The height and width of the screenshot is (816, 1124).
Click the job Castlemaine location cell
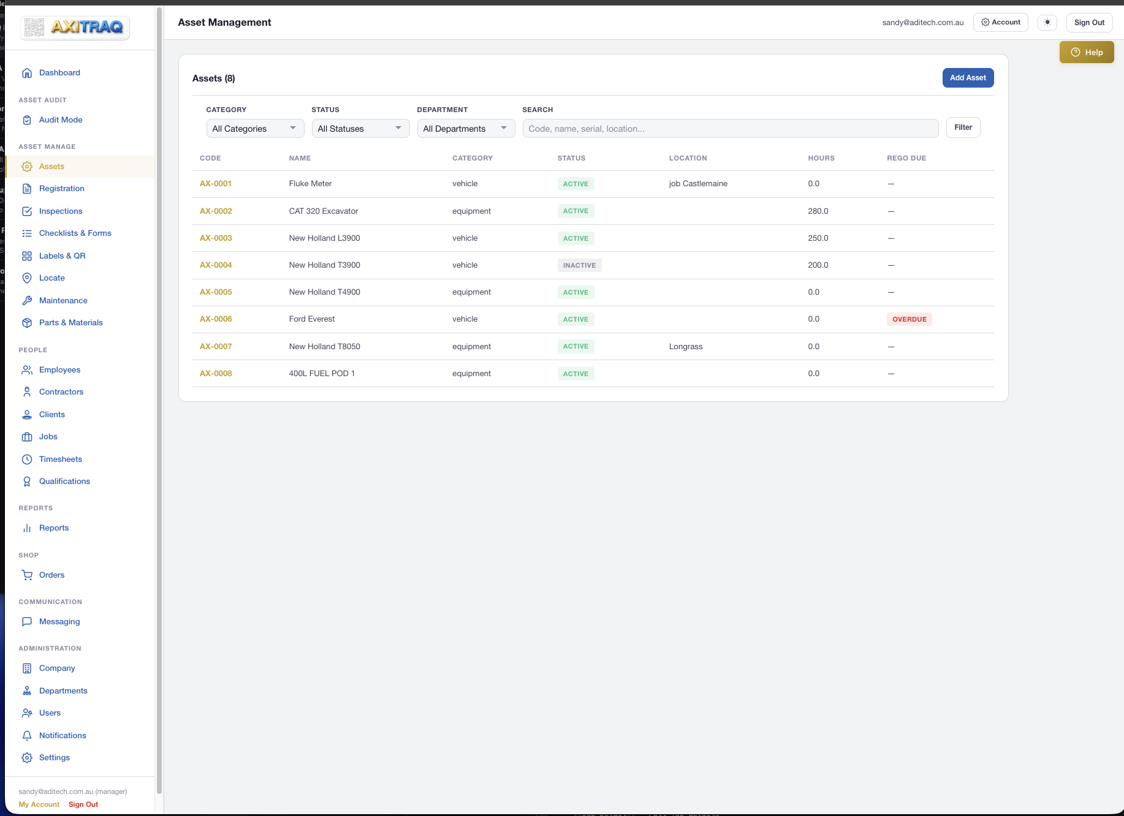(698, 184)
